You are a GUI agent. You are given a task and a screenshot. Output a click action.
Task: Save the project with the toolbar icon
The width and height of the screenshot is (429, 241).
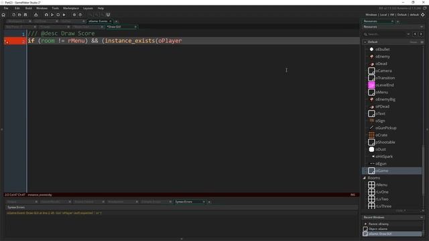click(25, 15)
